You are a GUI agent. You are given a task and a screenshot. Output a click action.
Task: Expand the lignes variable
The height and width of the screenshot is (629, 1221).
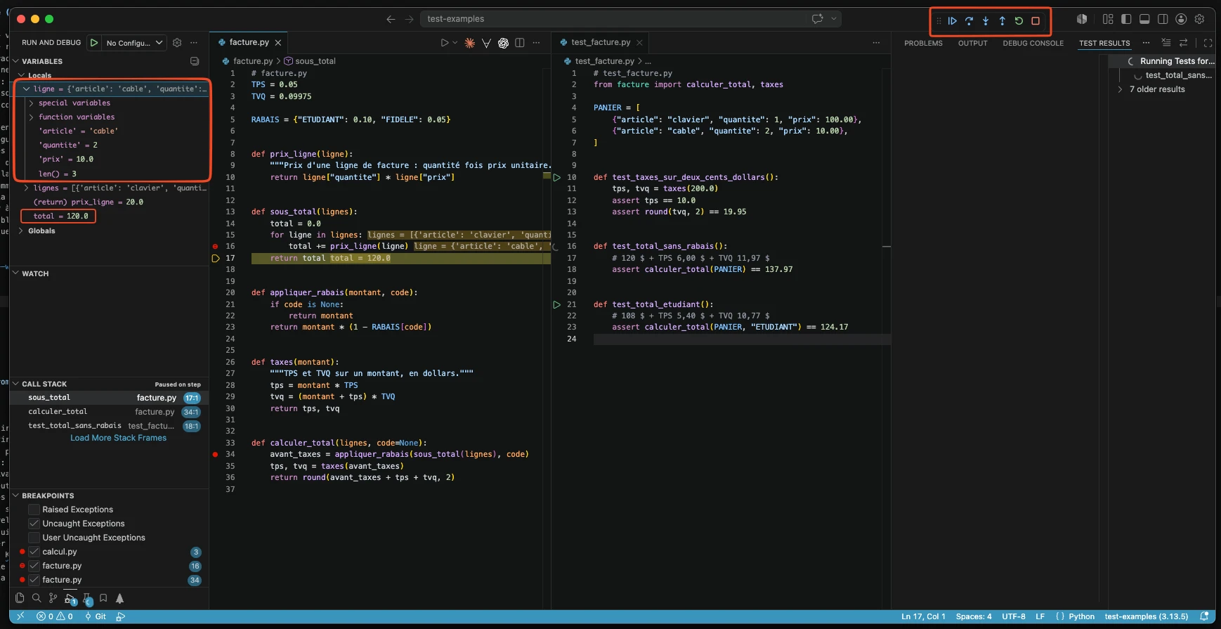tap(27, 188)
